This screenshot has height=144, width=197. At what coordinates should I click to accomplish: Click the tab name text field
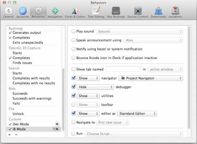click(123, 69)
